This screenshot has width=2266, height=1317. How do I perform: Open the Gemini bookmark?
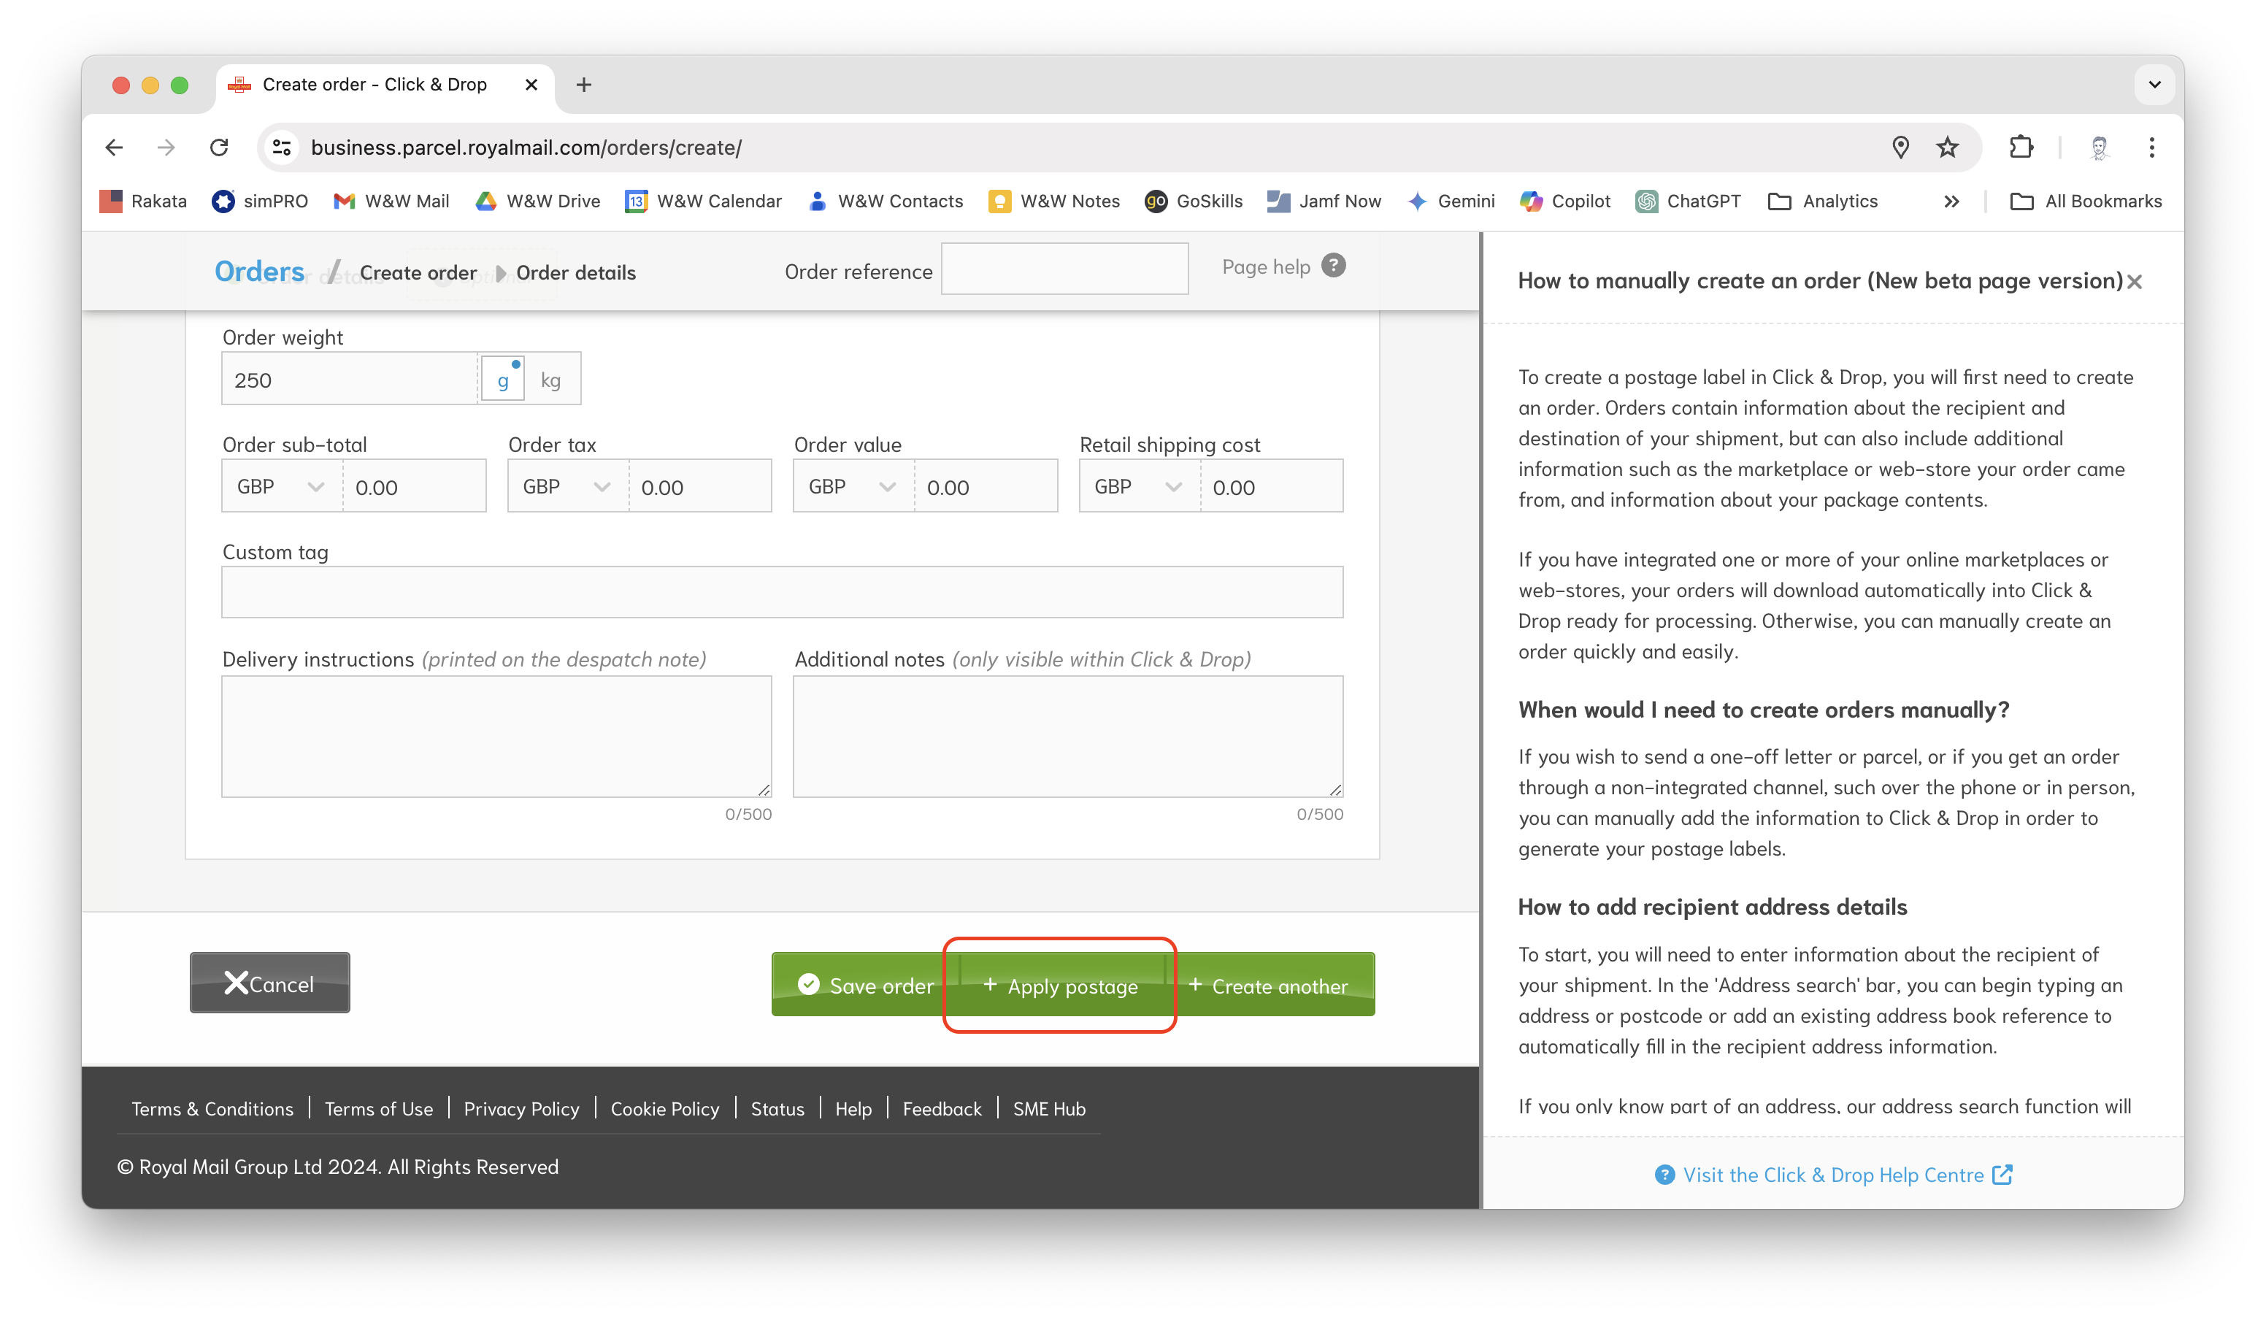pos(1451,201)
